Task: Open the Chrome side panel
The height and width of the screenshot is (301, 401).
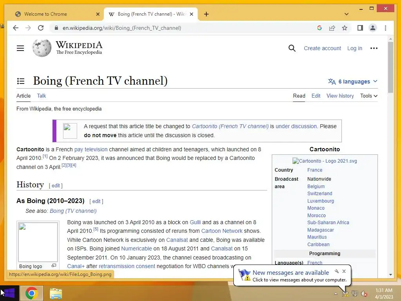Action: click(x=360, y=28)
